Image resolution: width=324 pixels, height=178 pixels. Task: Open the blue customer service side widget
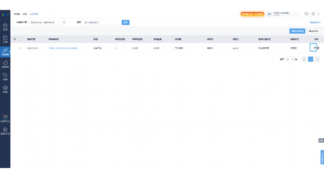tap(322, 157)
